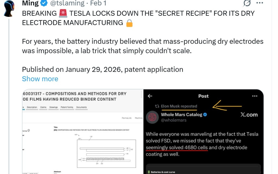
Task: Click the @wholemars handle
Action: (x=174, y=120)
